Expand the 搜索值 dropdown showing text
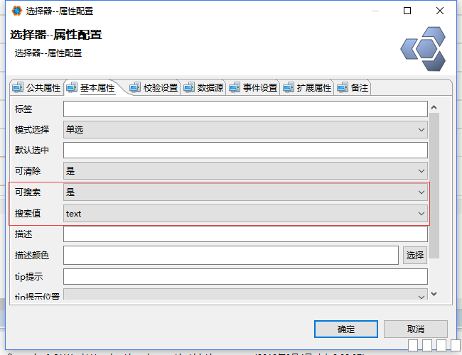 [245, 213]
